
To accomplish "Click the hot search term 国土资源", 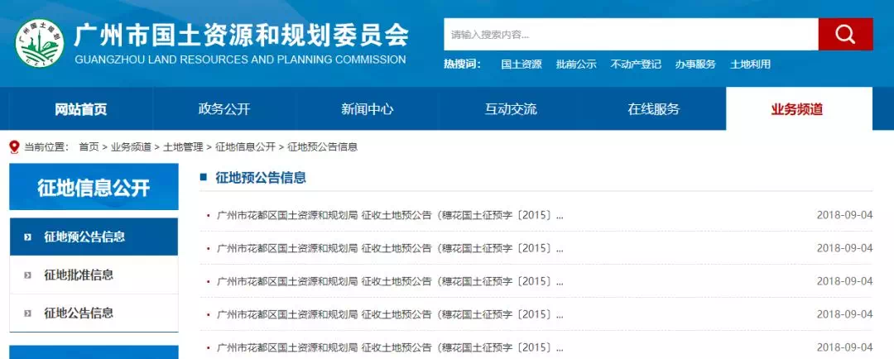I will (521, 65).
